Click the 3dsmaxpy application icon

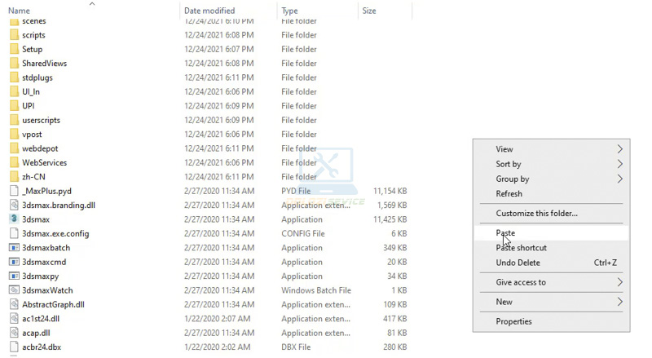(14, 276)
